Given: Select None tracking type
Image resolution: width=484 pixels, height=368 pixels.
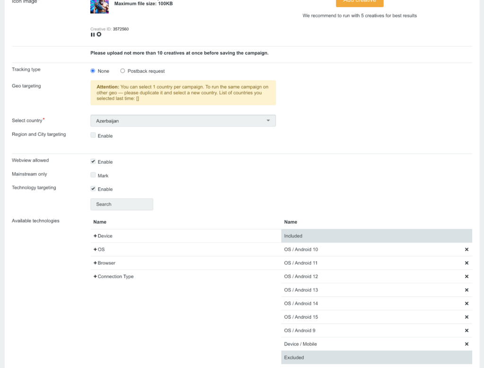Looking at the screenshot, I should tap(93, 71).
